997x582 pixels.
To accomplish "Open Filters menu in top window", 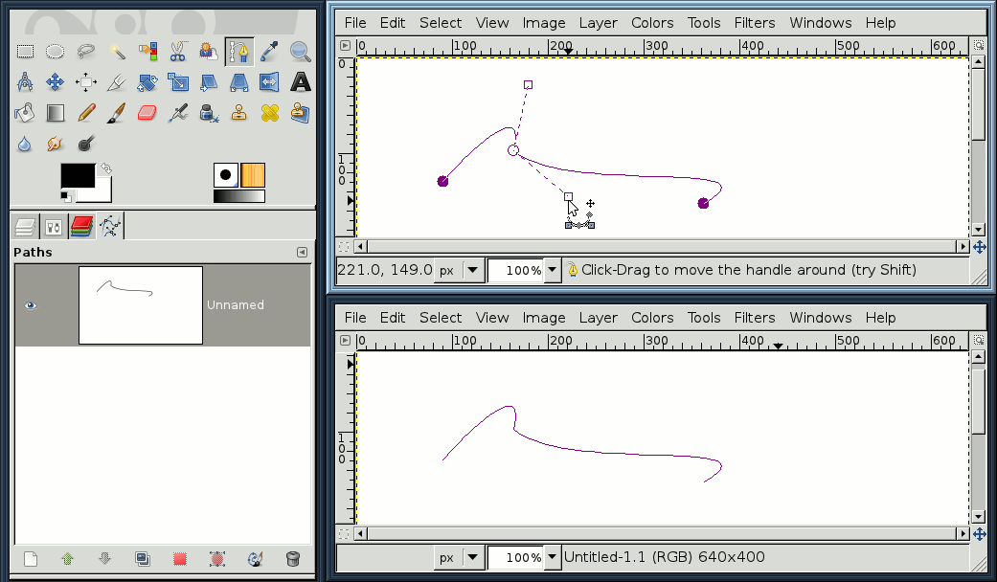I will tap(754, 23).
